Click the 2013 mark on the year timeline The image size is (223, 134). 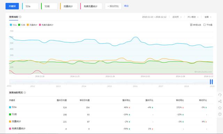point(58,86)
